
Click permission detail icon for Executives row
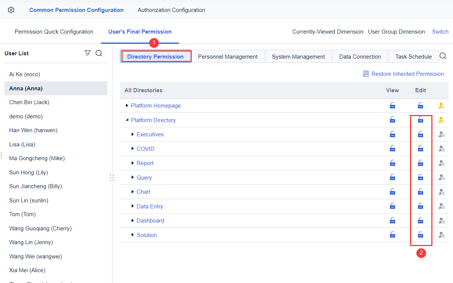tap(441, 134)
